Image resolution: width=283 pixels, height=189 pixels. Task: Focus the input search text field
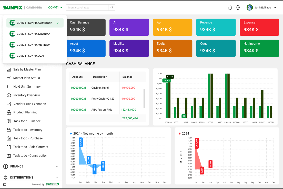pyautogui.click(x=87, y=8)
